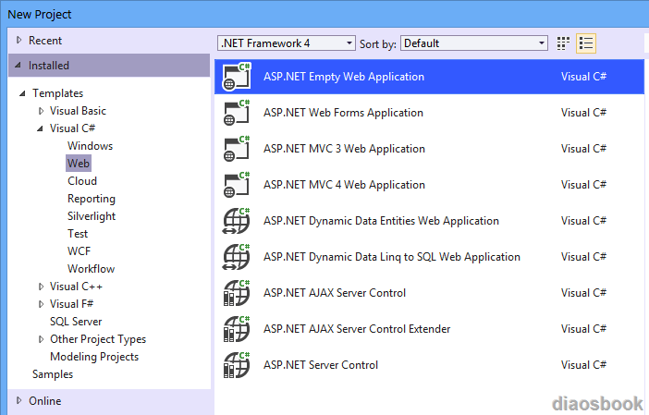Select the Silverlight template category
The height and width of the screenshot is (415, 649).
[x=91, y=216]
